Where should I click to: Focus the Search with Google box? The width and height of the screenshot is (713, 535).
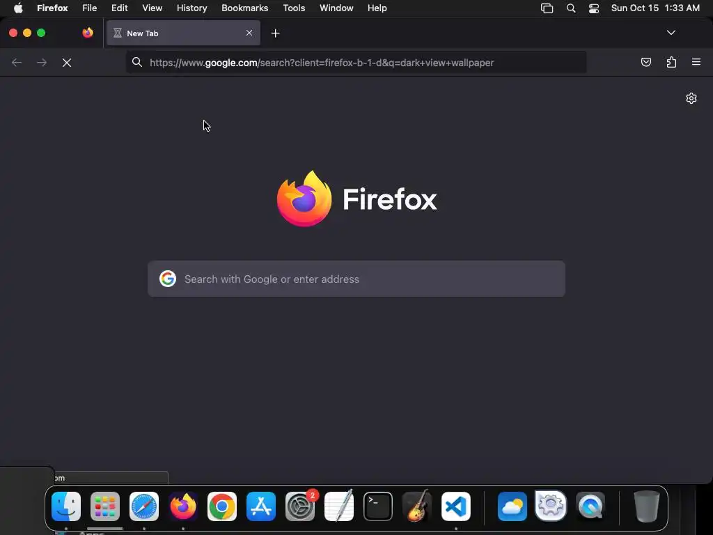[x=356, y=279]
